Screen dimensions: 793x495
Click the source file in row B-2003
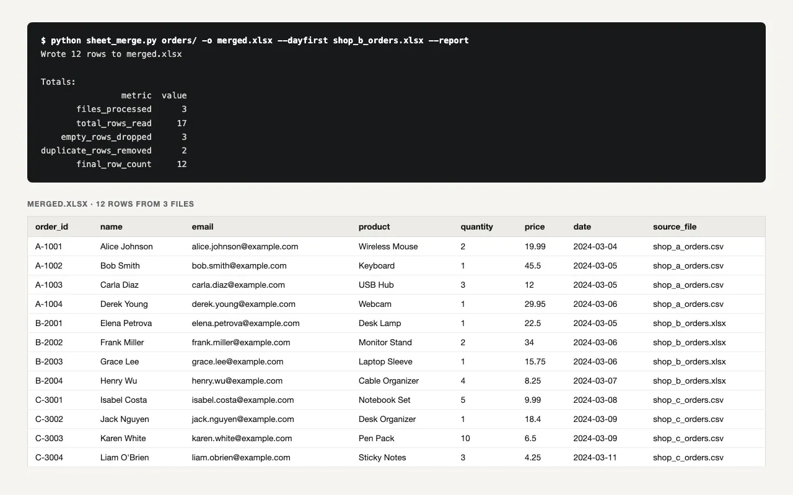tap(690, 361)
